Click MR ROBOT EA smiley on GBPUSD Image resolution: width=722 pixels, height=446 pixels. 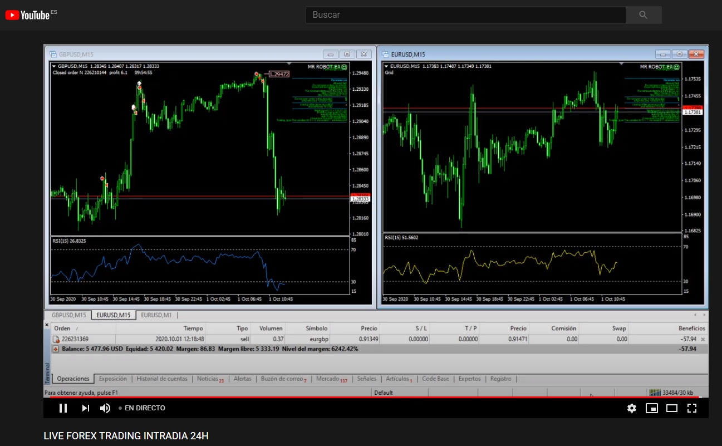pyautogui.click(x=344, y=67)
